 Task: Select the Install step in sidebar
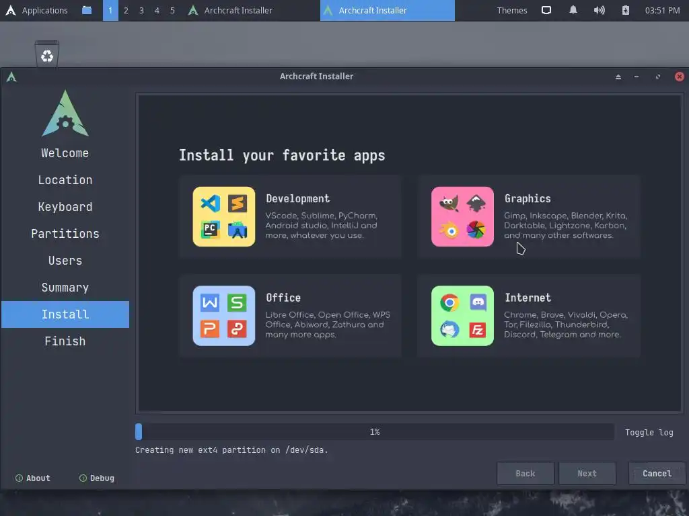65,314
